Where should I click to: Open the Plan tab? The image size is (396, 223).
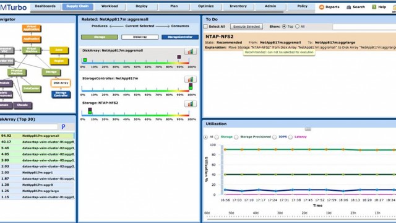pyautogui.click(x=174, y=6)
